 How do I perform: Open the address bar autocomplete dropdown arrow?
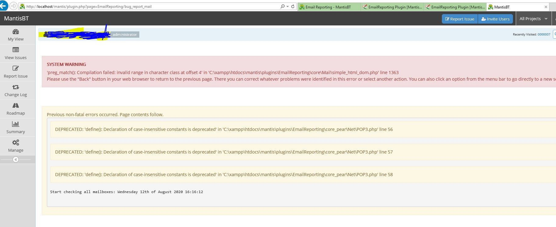[287, 6]
